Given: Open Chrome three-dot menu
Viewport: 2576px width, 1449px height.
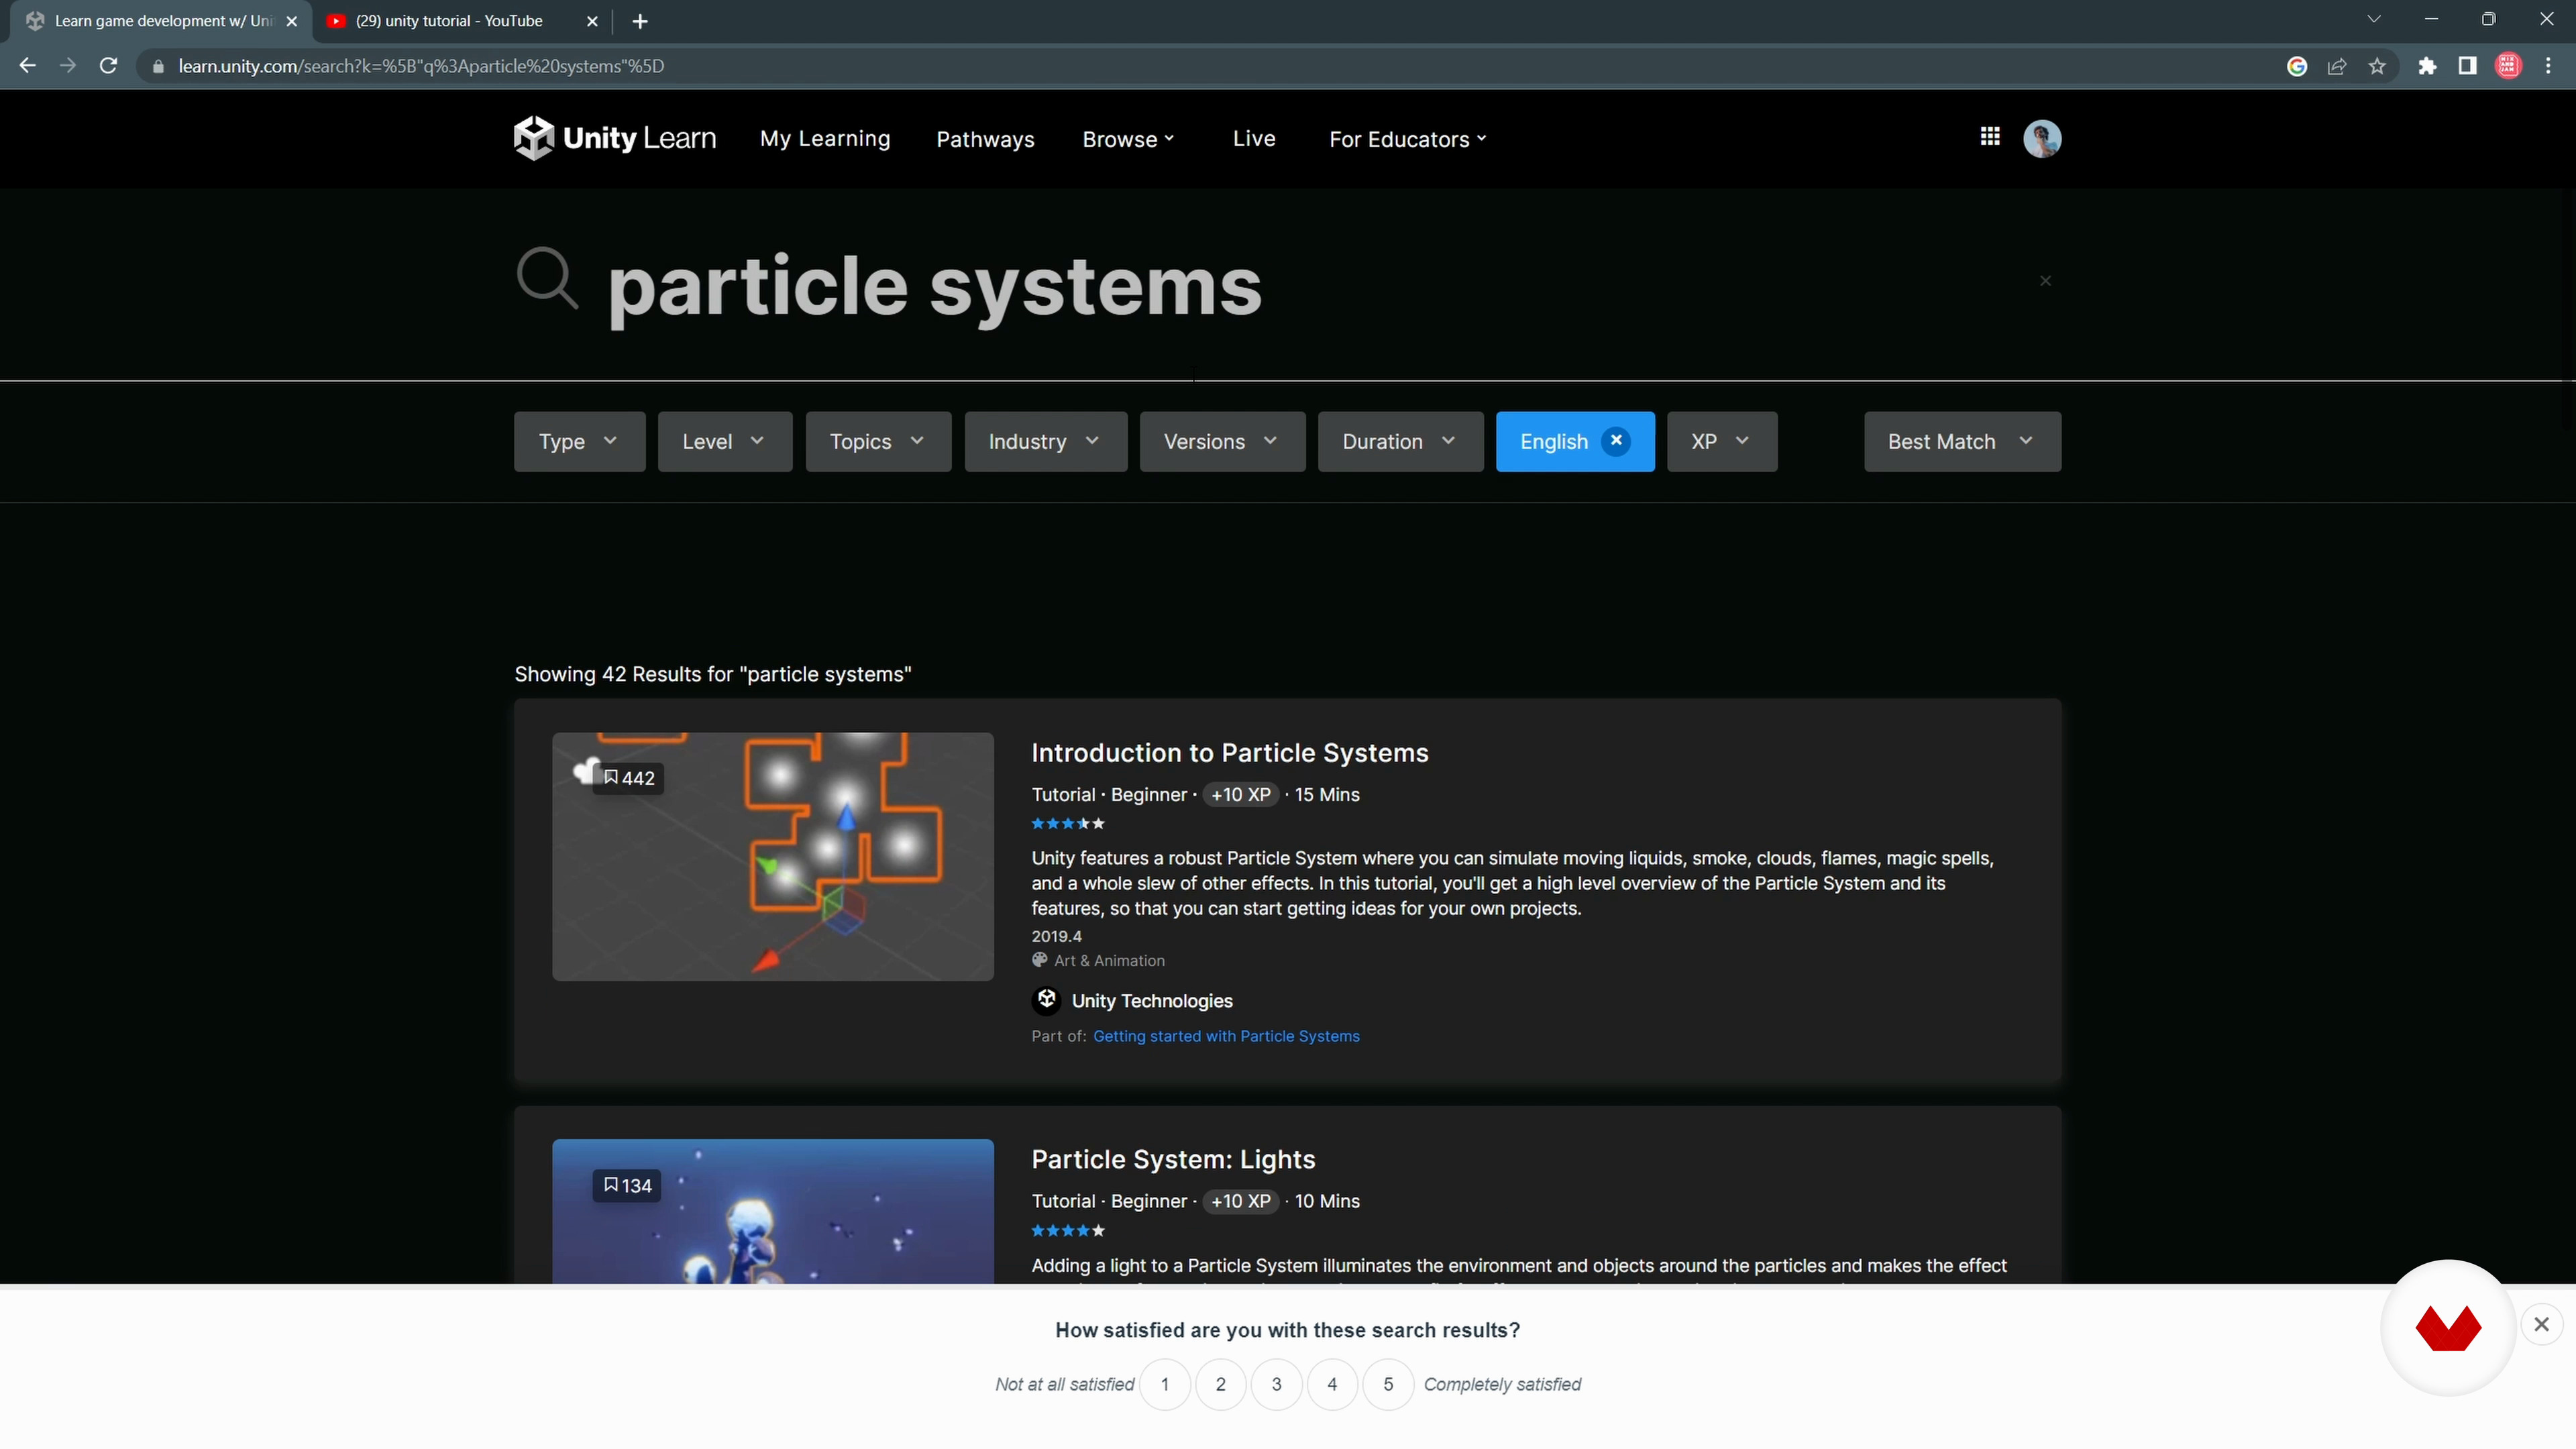Looking at the screenshot, I should click(2548, 66).
